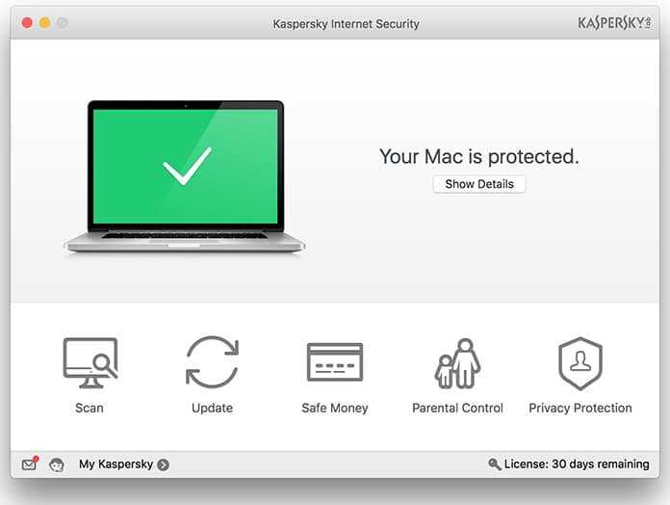Click the support agent face icon
670x505 pixels.
click(57, 465)
